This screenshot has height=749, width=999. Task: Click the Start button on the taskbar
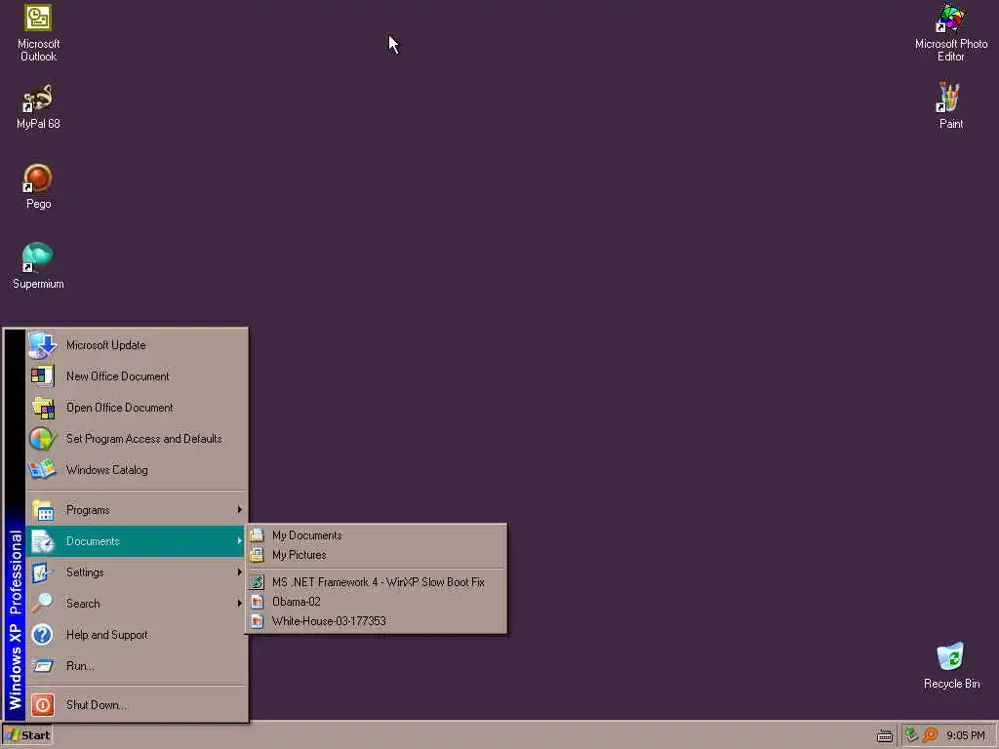(27, 735)
